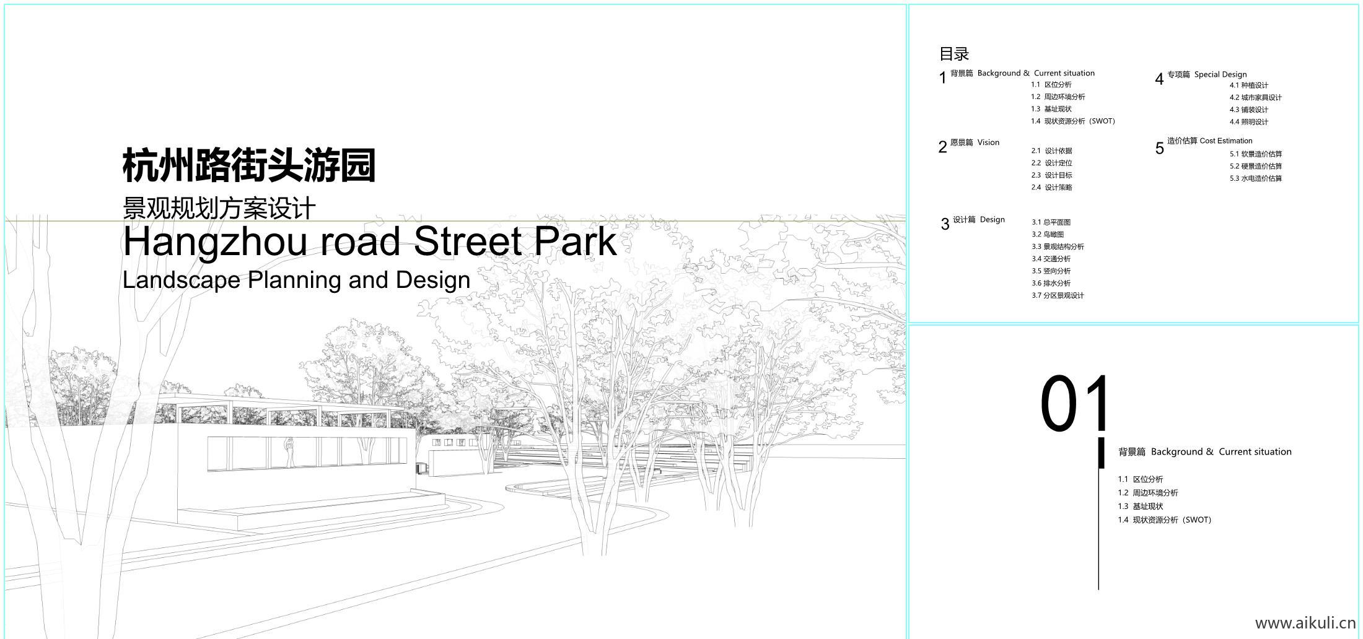Click the entry "4.4 照明设计"
This screenshot has width=1363, height=639.
pos(1248,122)
